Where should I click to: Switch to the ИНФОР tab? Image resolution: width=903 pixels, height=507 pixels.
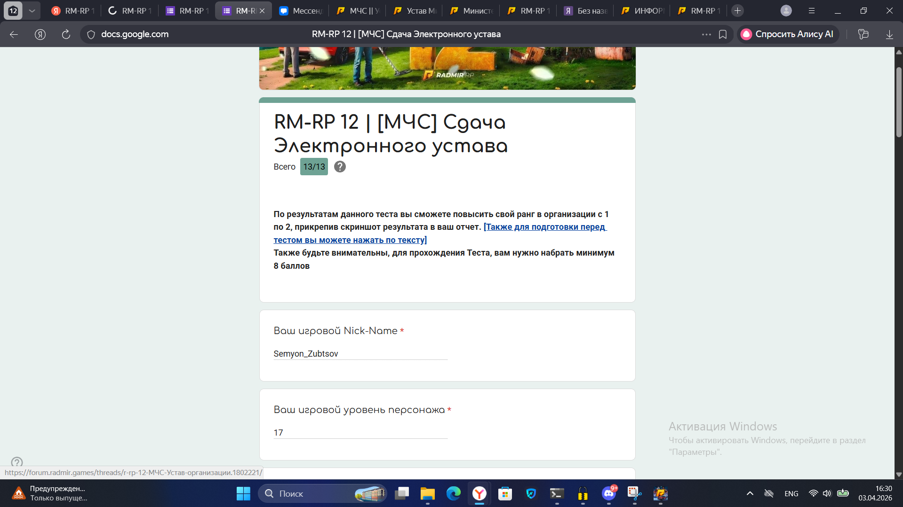643,10
